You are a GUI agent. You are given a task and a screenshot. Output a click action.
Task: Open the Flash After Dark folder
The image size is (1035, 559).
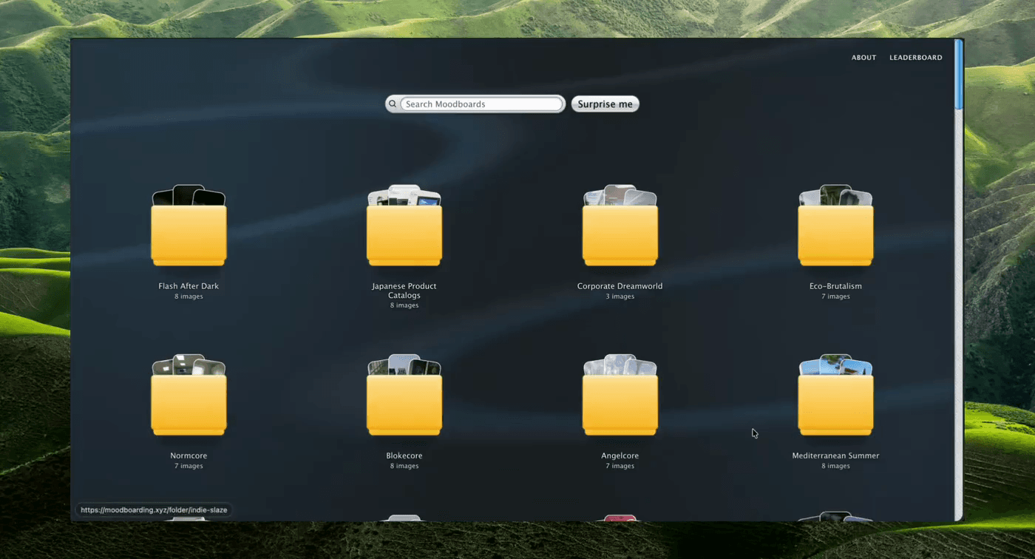pos(189,226)
